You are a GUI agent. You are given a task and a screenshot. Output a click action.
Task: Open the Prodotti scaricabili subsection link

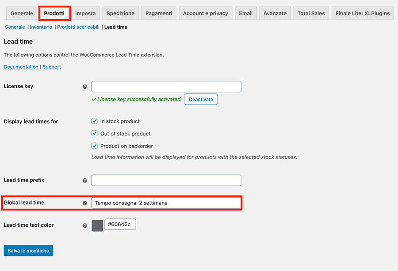tap(78, 27)
